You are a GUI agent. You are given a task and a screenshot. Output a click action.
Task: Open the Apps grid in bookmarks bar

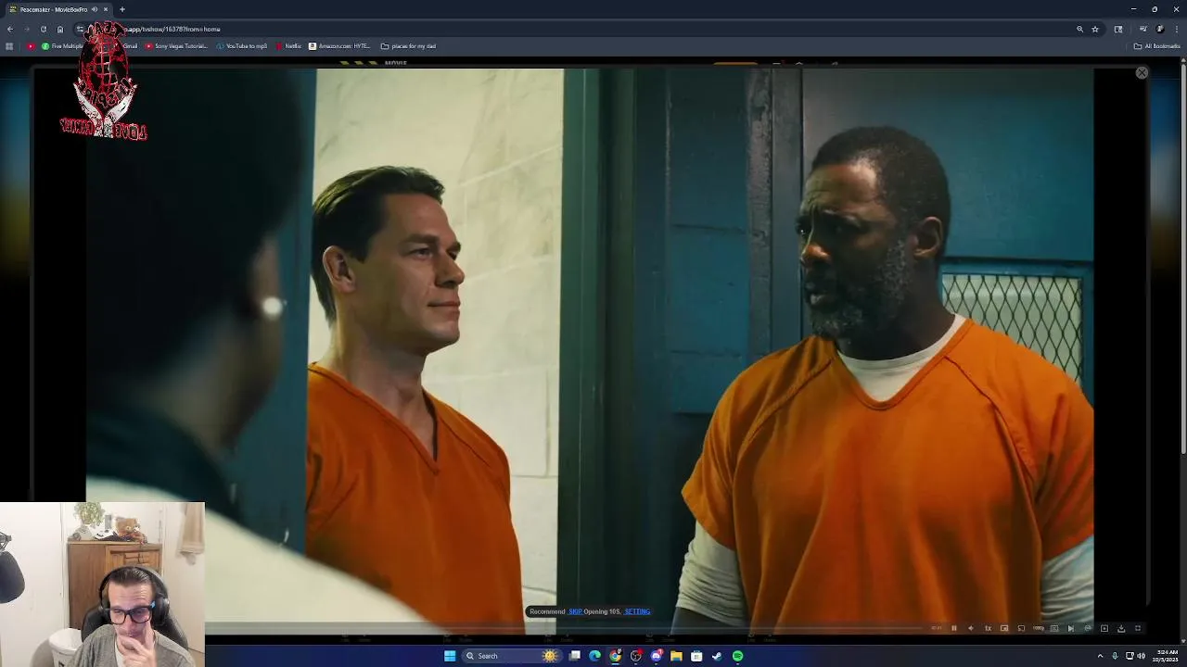[x=9, y=46]
